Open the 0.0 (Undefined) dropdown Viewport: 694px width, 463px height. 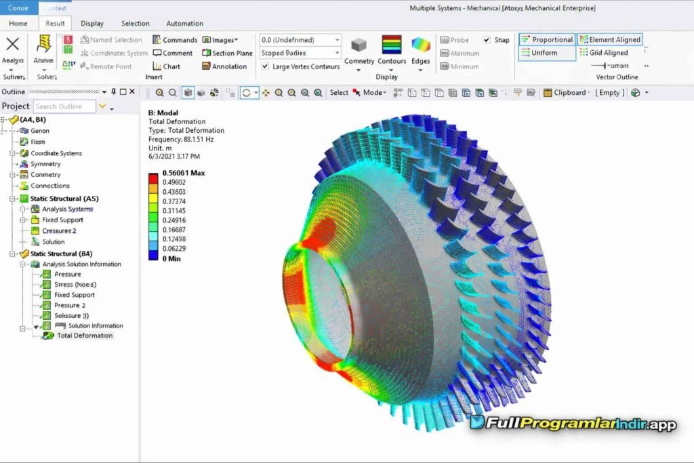tap(298, 39)
